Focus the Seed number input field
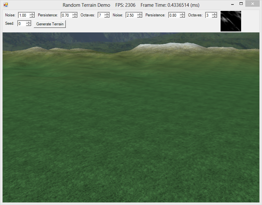The image size is (262, 205). pos(22,23)
